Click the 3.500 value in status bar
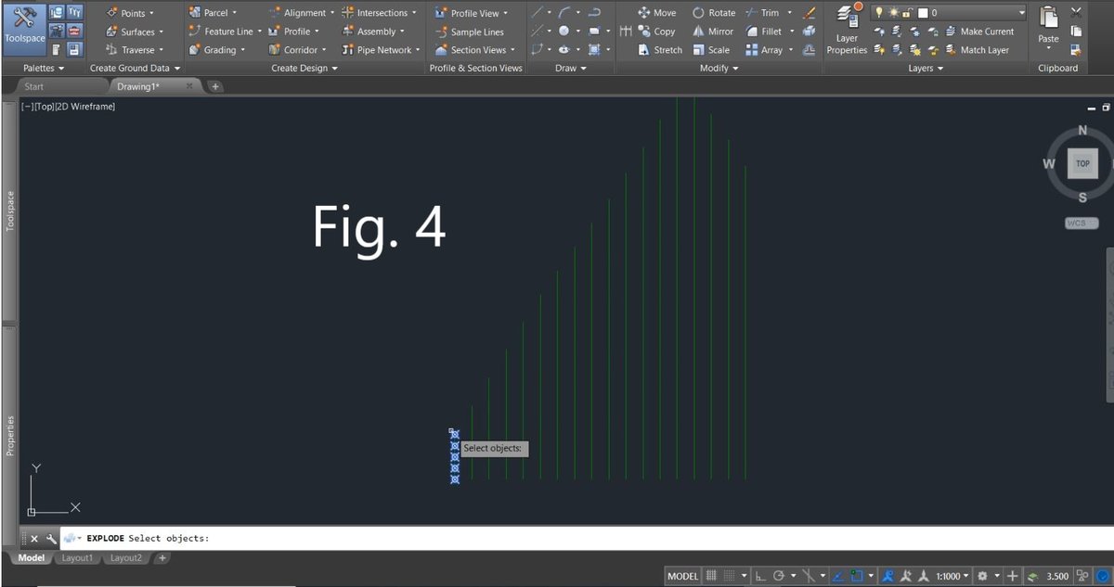This screenshot has height=587, width=1114. (1057, 576)
